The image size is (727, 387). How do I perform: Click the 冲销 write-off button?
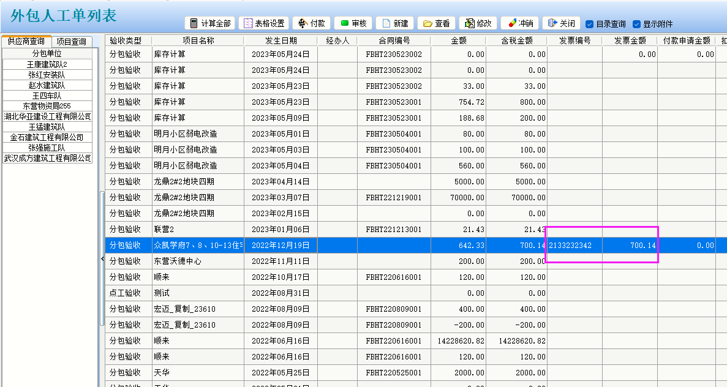click(520, 23)
